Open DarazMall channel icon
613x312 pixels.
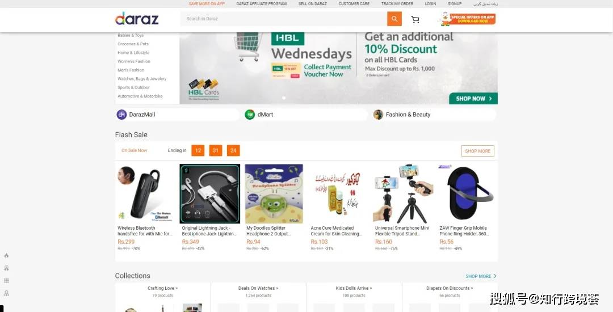[121, 115]
